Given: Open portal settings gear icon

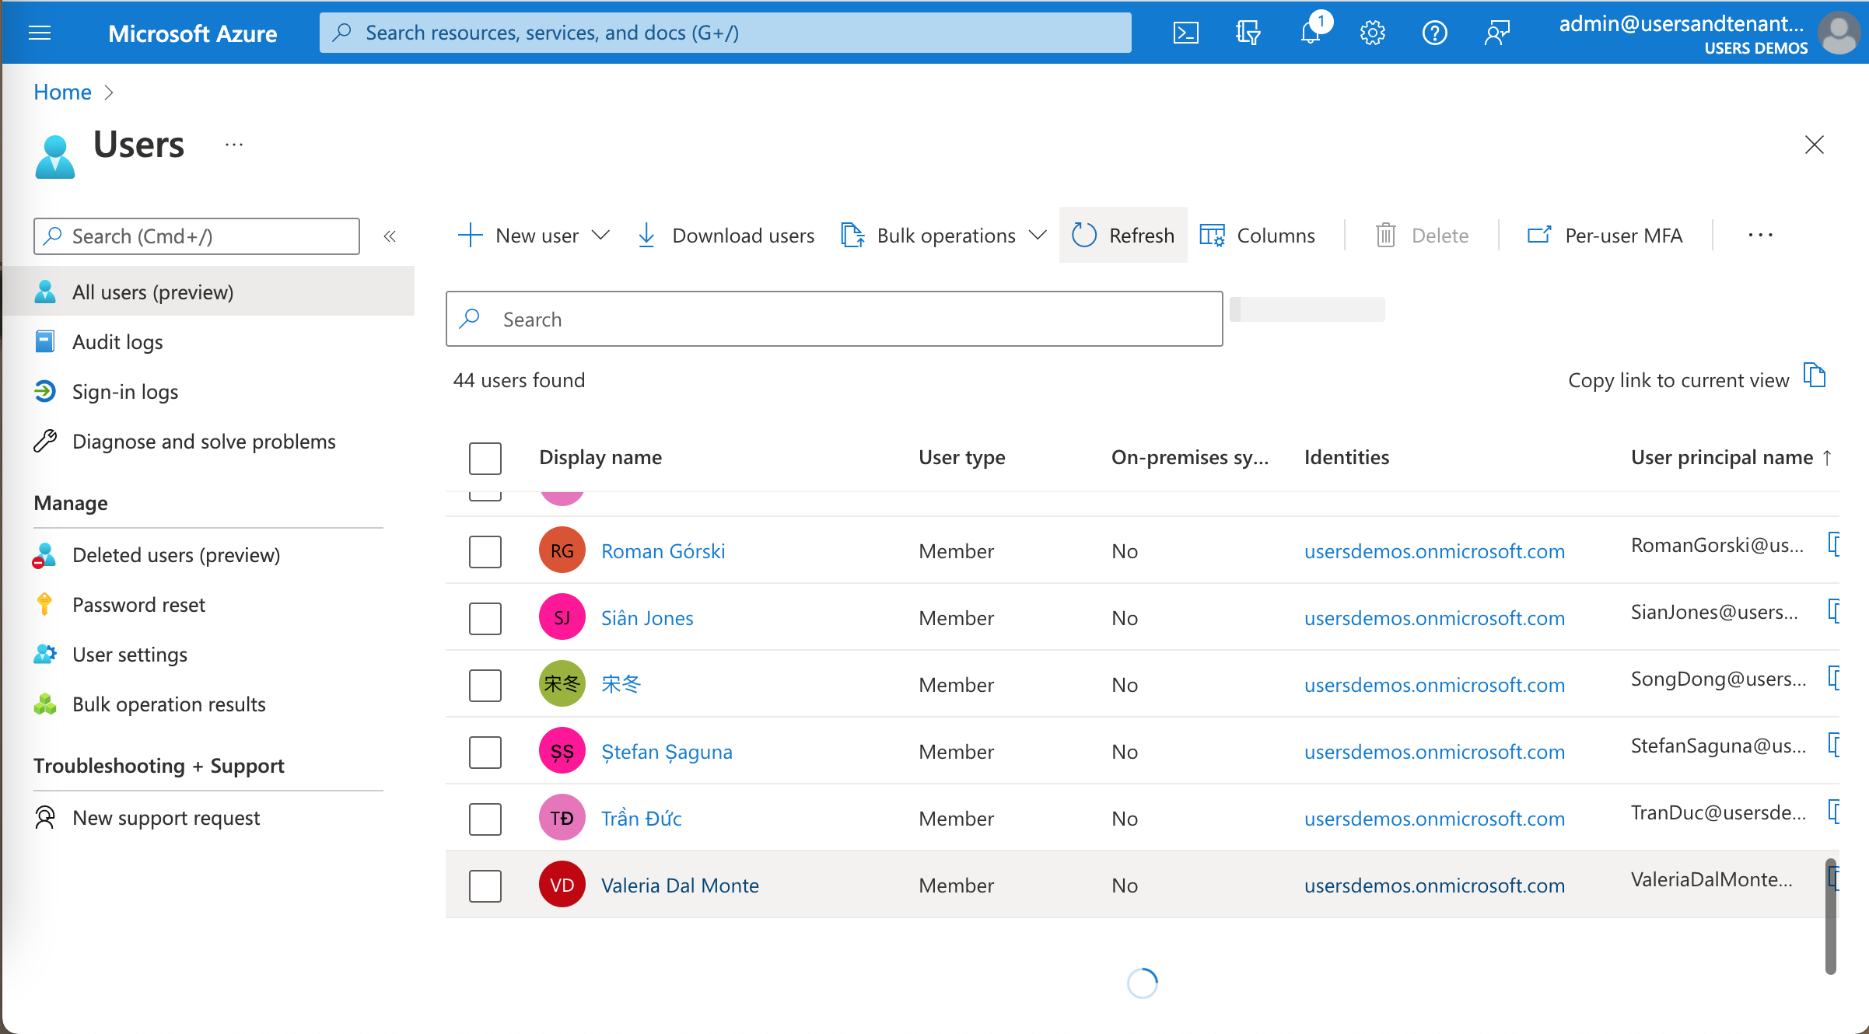Looking at the screenshot, I should 1373,33.
